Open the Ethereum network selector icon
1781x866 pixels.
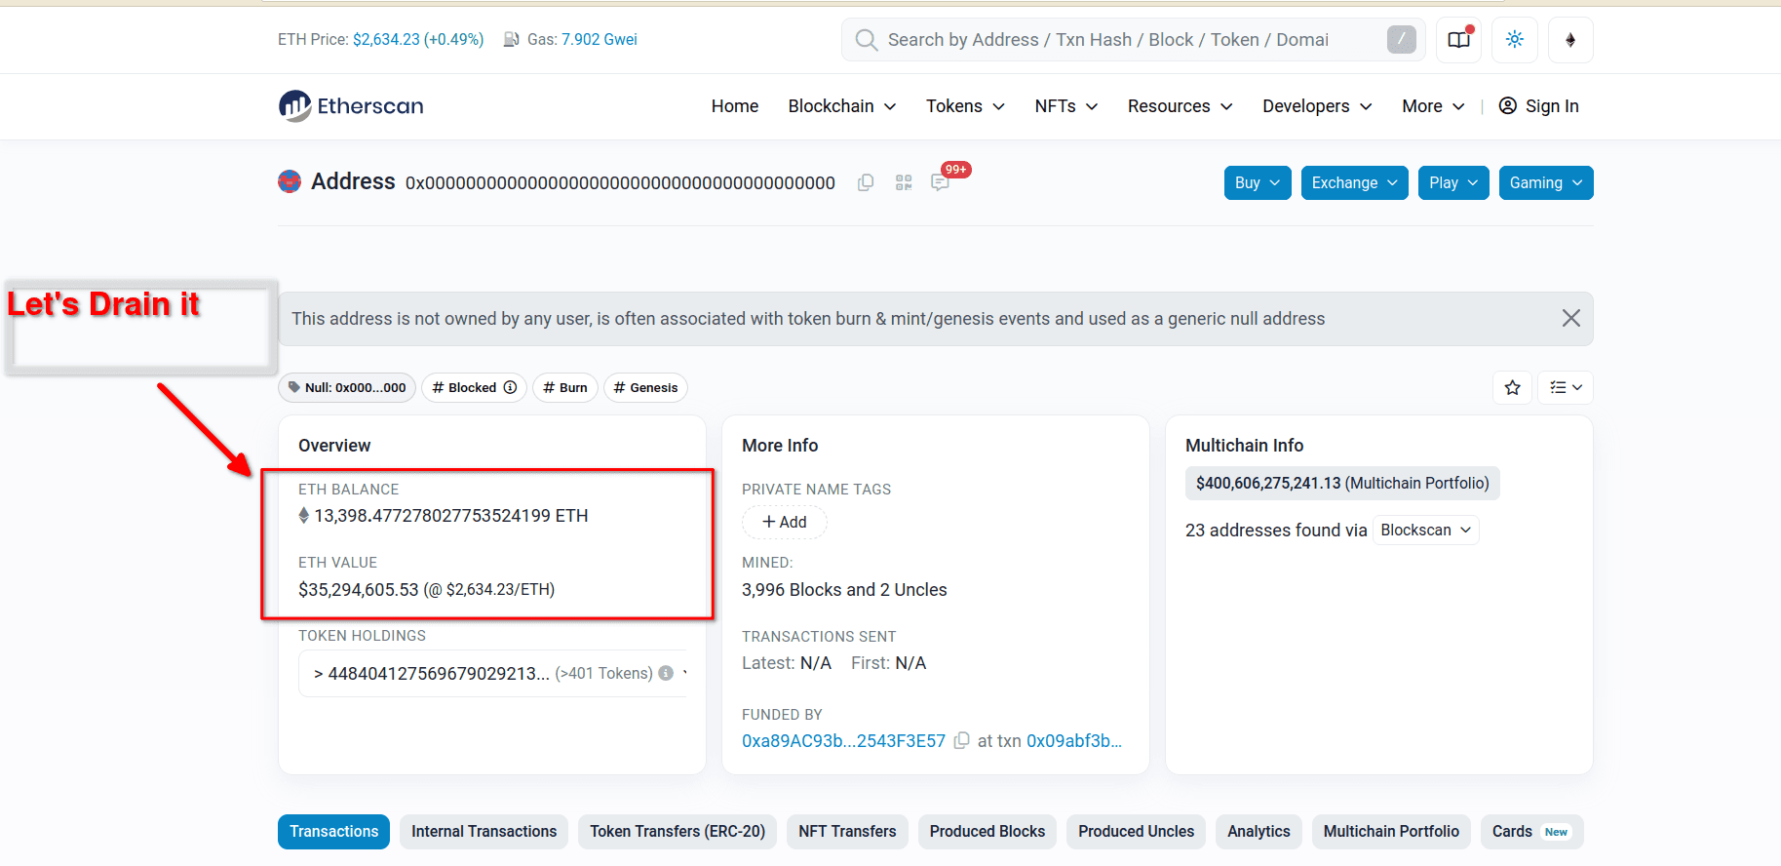(x=1569, y=40)
